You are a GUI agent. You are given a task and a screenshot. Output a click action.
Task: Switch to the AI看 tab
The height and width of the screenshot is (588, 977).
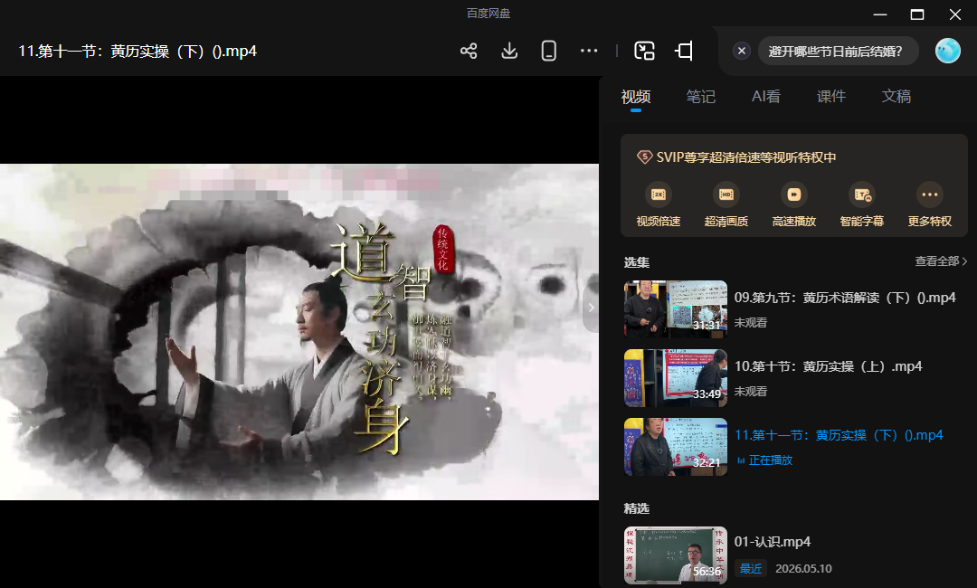[x=766, y=97]
